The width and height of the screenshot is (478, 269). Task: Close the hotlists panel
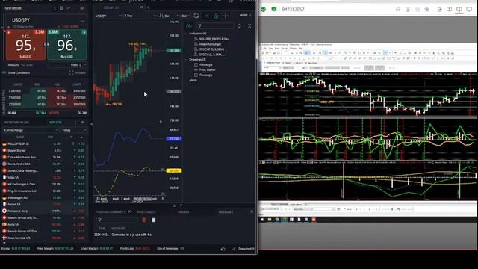[82, 123]
